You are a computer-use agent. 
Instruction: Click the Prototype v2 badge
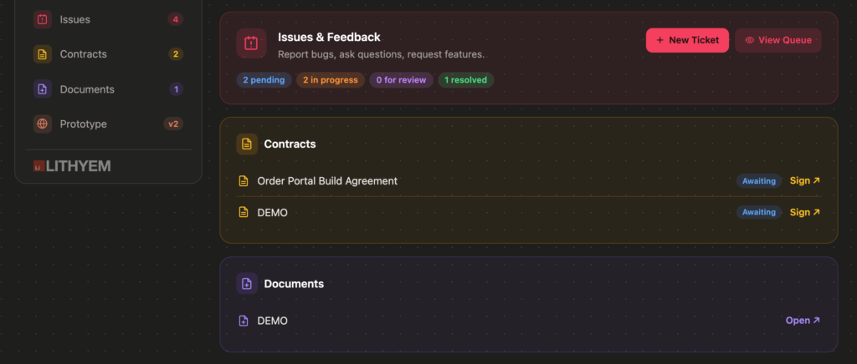tap(173, 124)
